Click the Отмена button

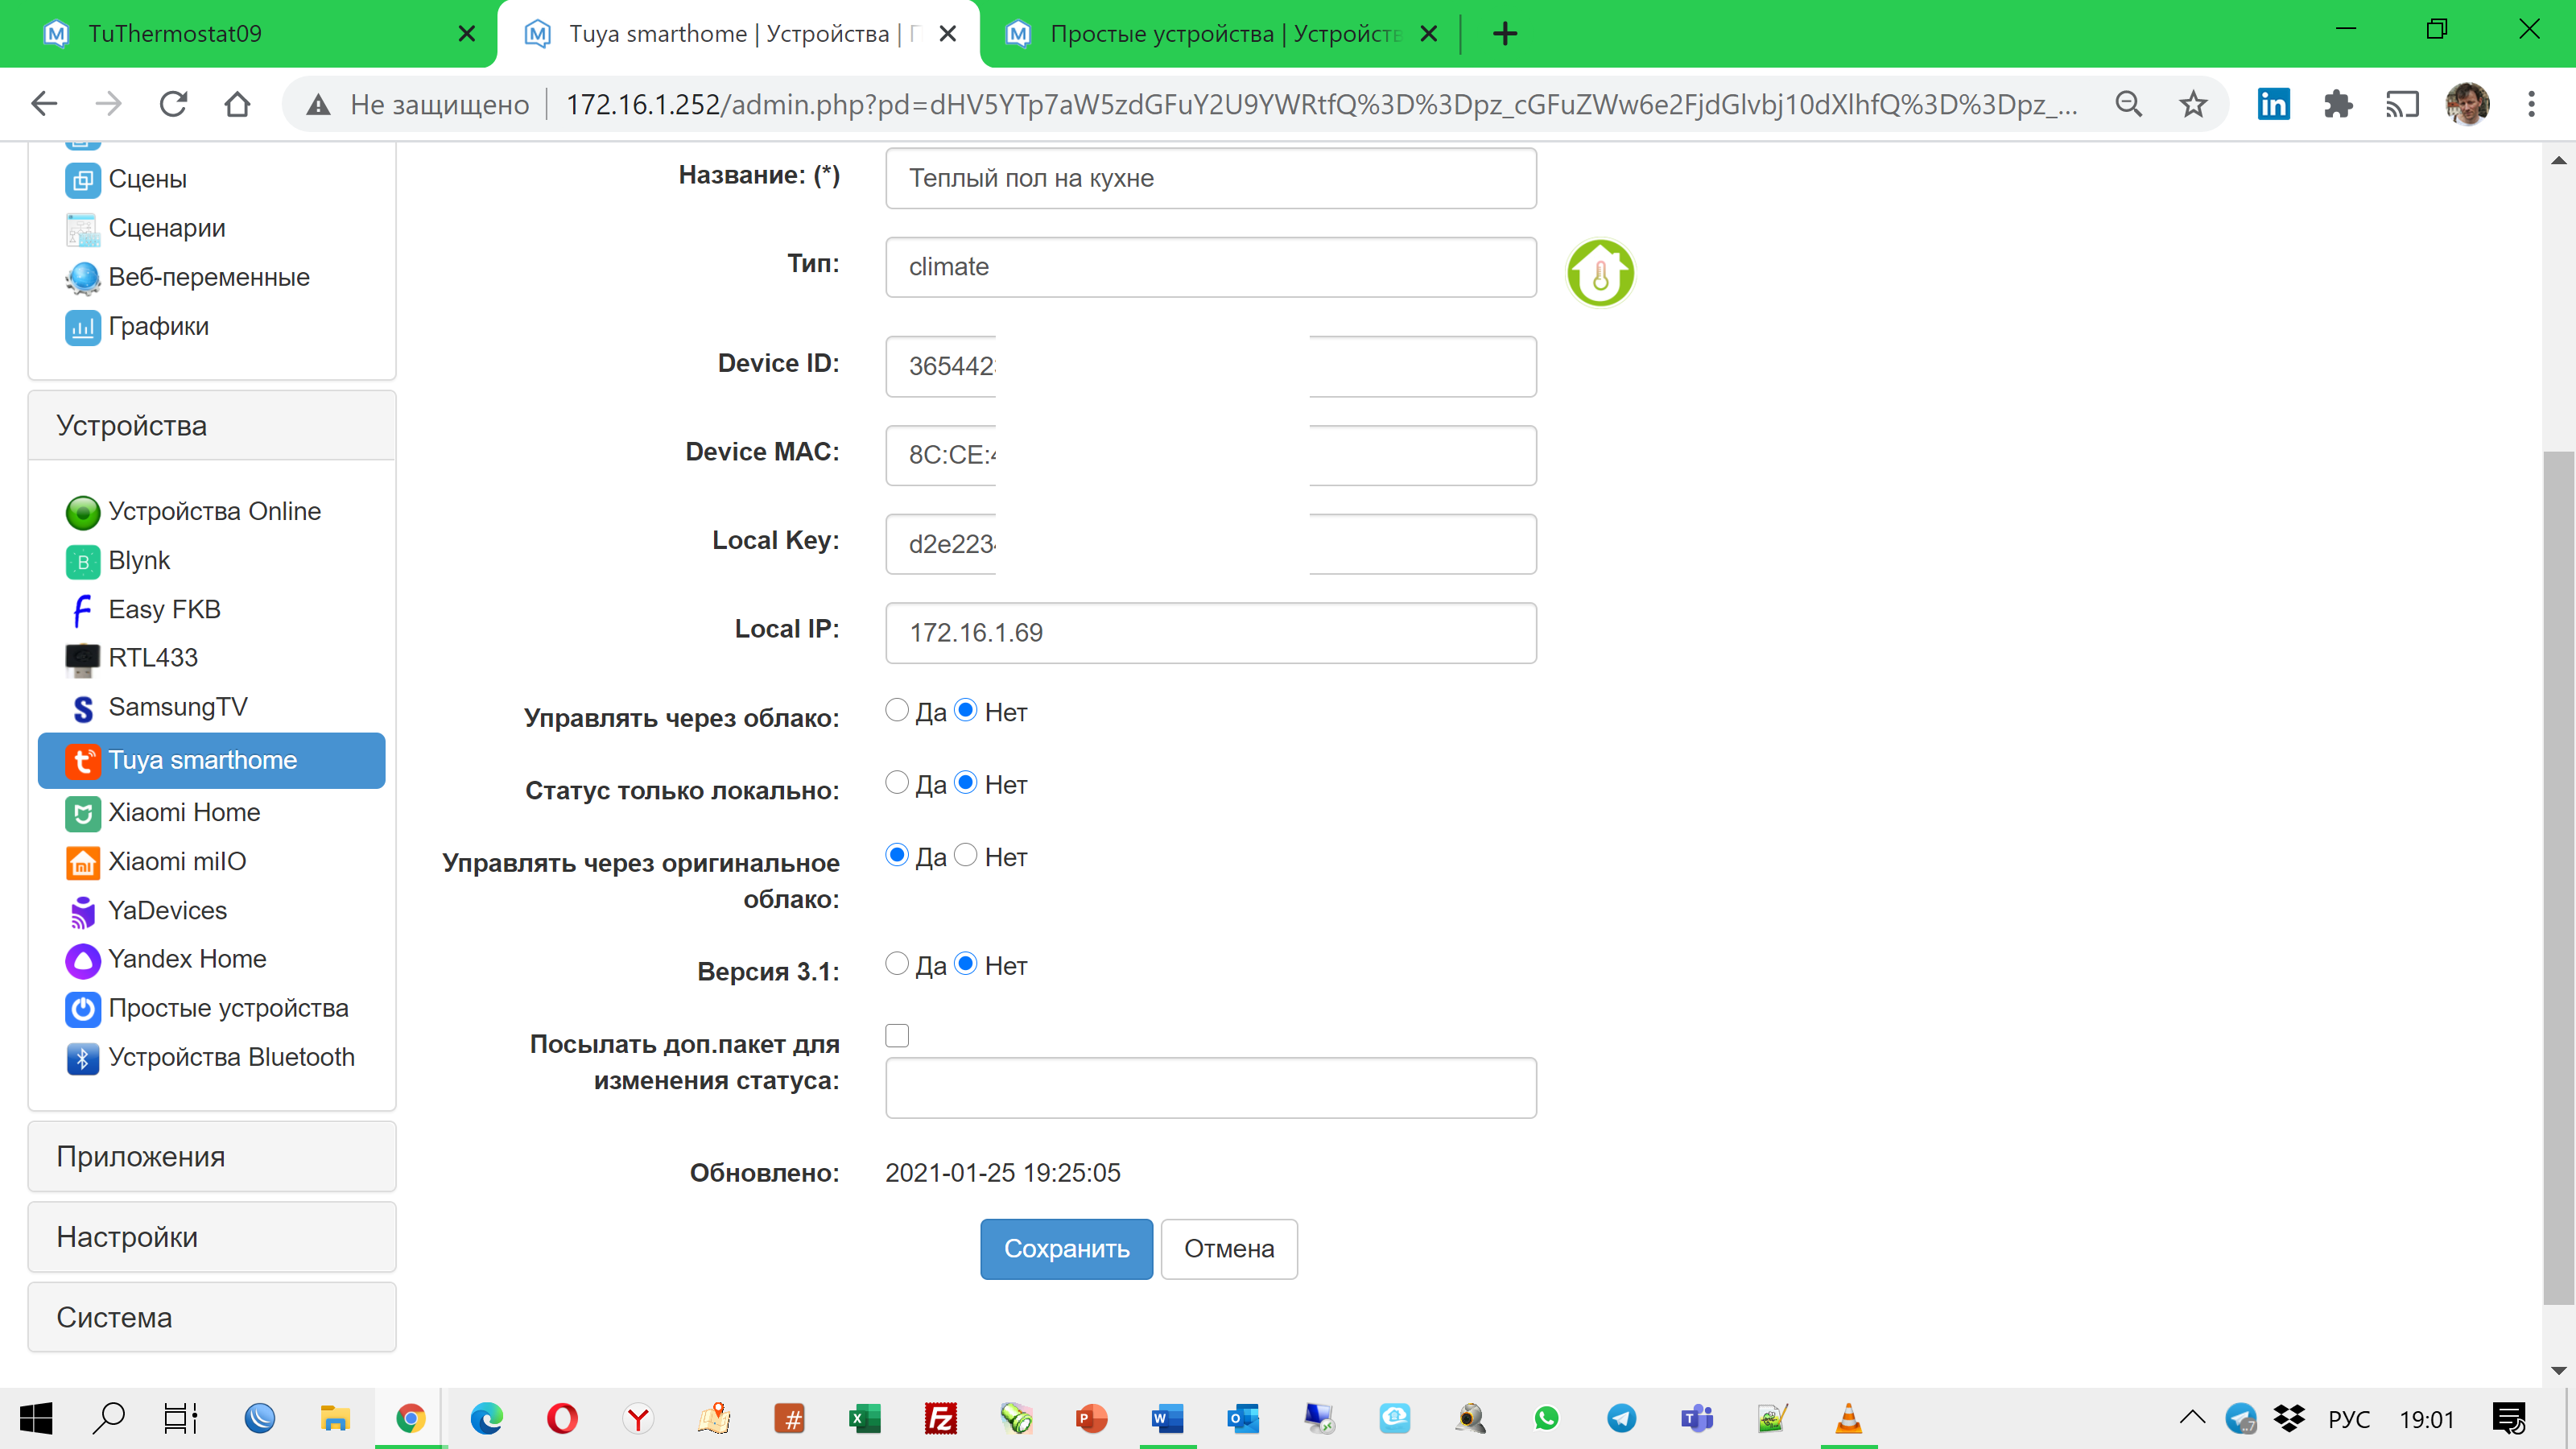pos(1228,1248)
